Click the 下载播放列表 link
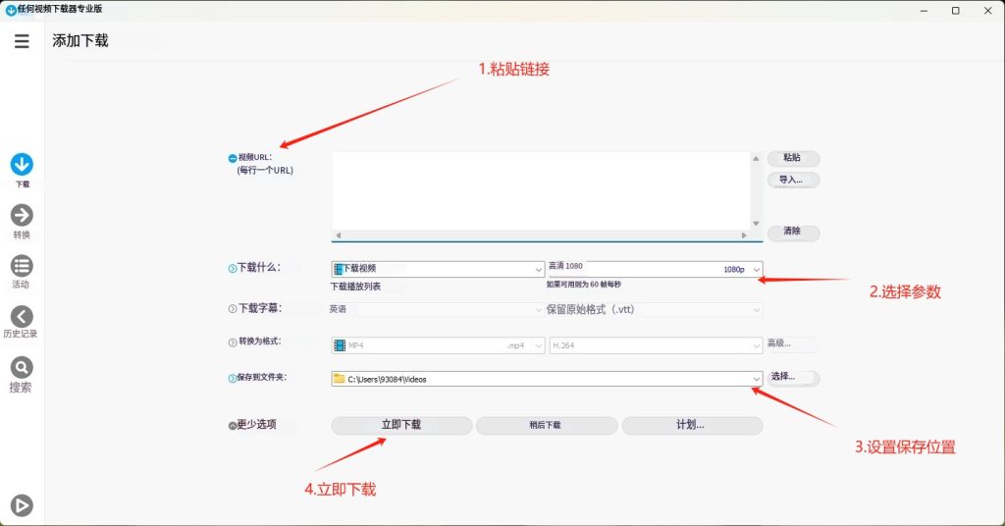This screenshot has width=1005, height=526. (x=355, y=287)
